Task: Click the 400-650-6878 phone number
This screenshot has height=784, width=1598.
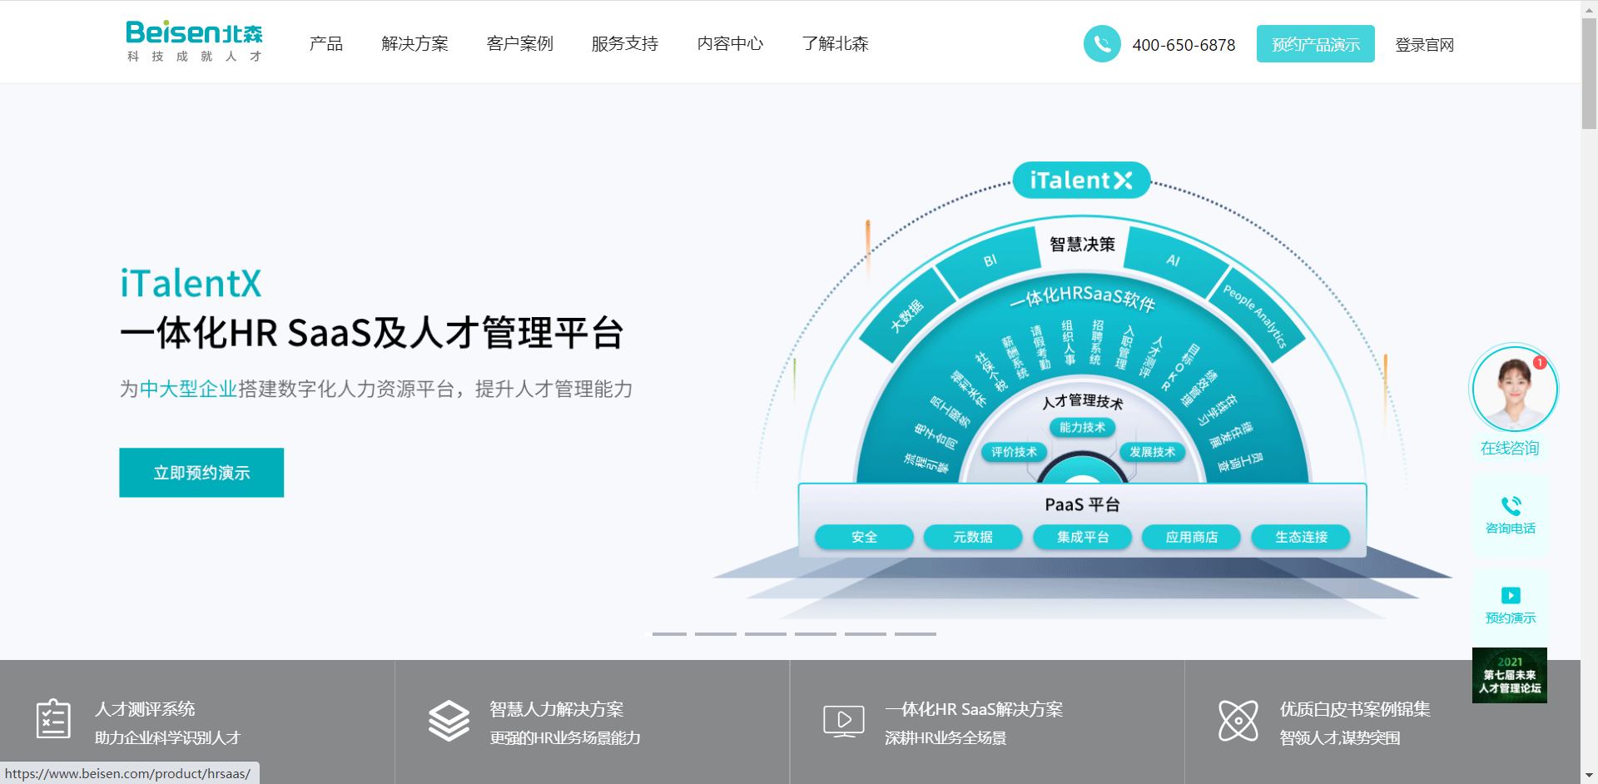Action: (x=1184, y=45)
